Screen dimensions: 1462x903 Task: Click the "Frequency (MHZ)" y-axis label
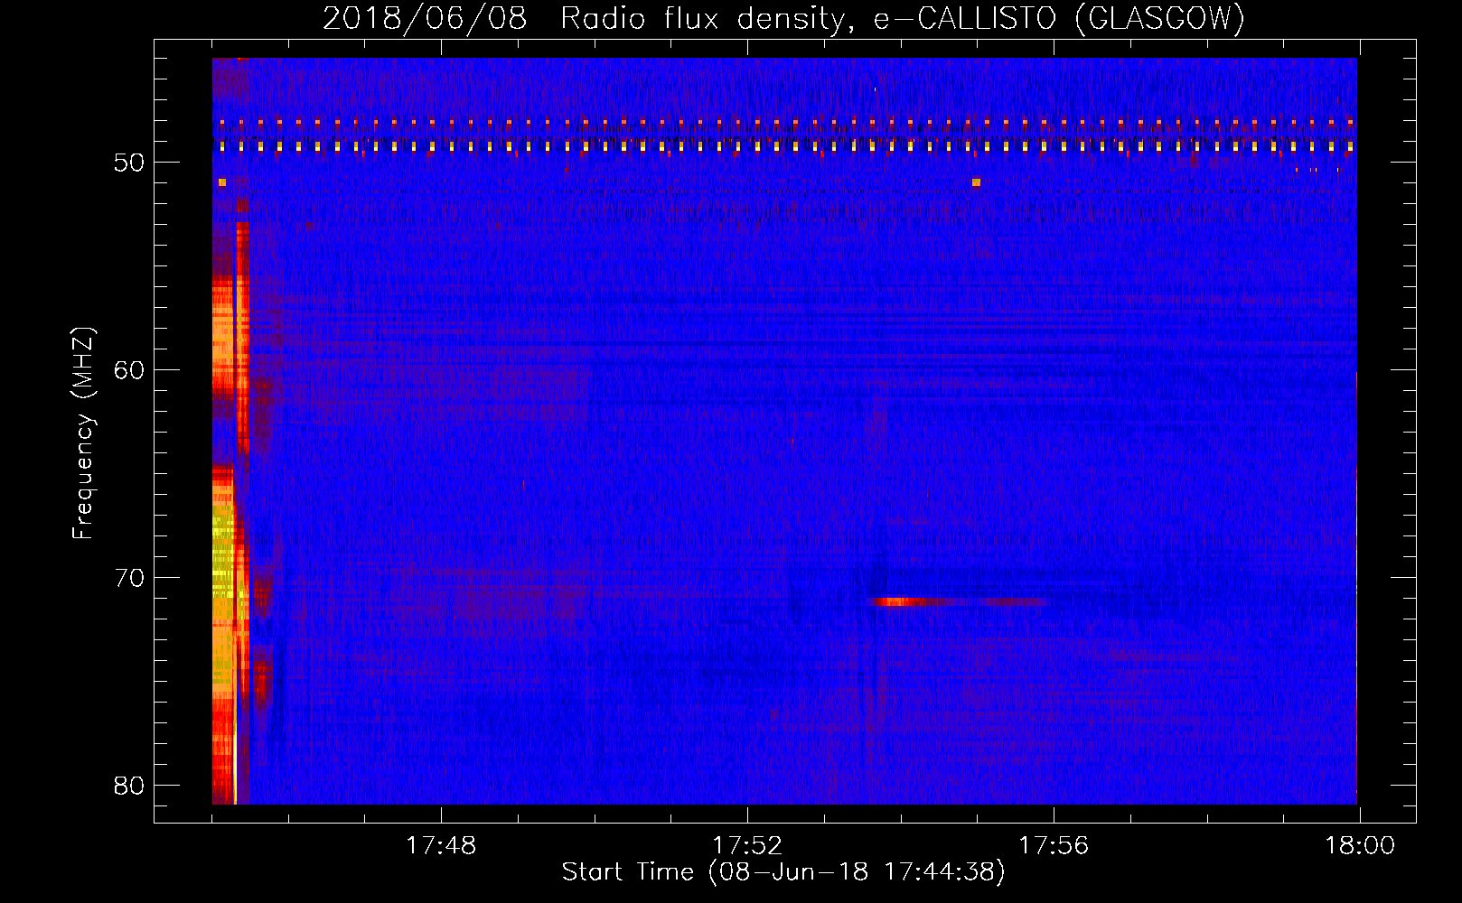click(83, 433)
